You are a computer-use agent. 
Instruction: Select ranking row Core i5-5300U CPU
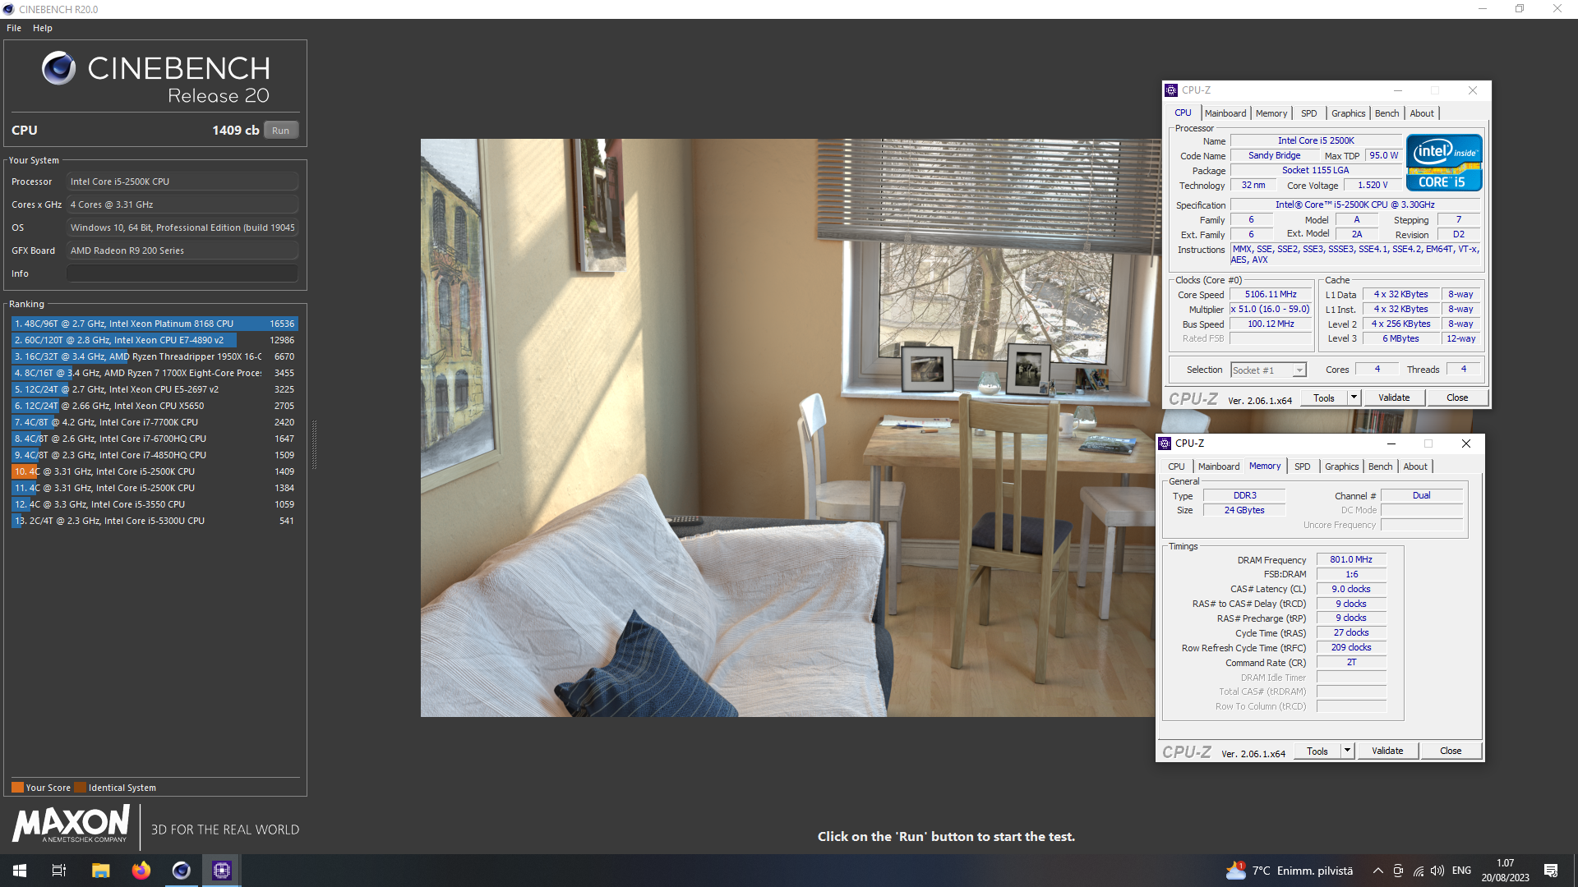pyautogui.click(x=155, y=521)
